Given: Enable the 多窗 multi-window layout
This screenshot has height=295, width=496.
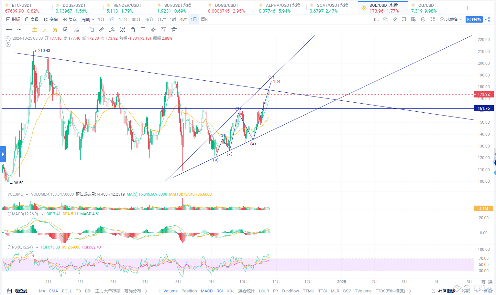Looking at the screenshot, I should coord(51,19).
